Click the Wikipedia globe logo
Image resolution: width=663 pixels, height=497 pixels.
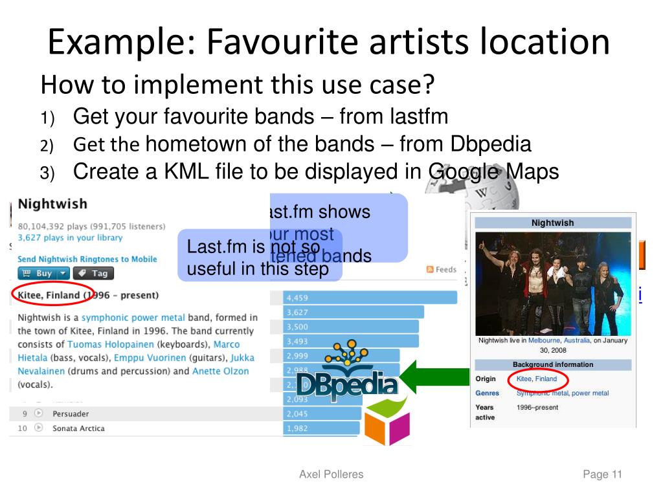click(472, 188)
